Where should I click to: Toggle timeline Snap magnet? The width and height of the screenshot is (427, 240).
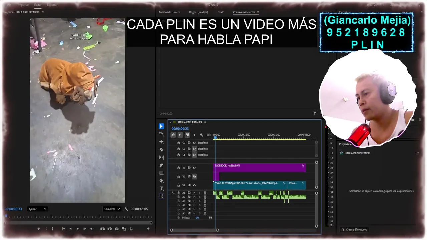(180, 135)
